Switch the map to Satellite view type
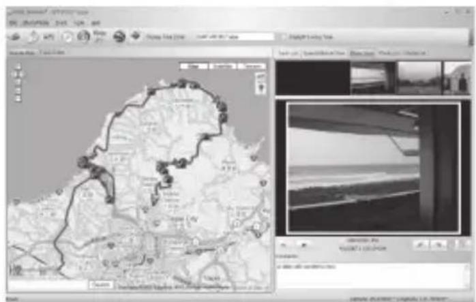The image size is (476, 302). (223, 66)
